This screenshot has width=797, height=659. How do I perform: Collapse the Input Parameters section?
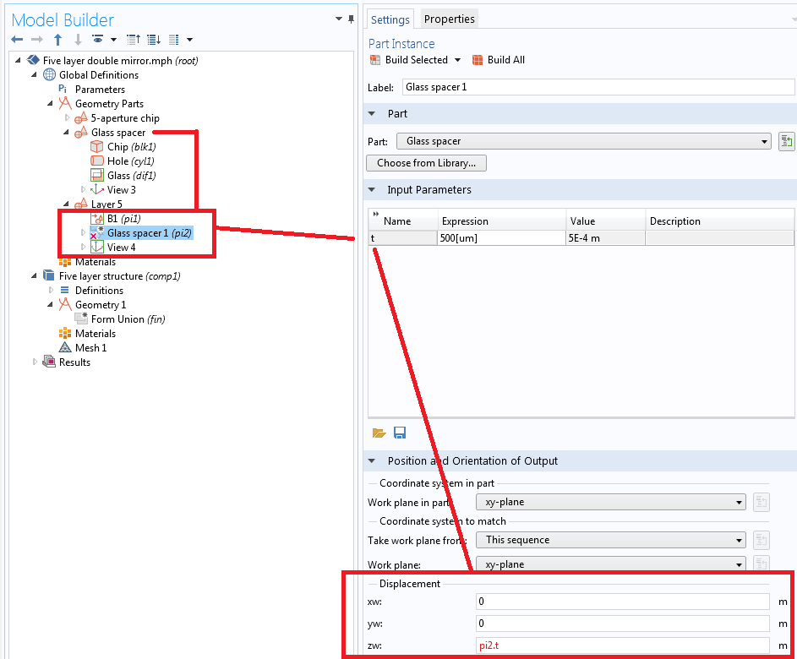(x=372, y=190)
